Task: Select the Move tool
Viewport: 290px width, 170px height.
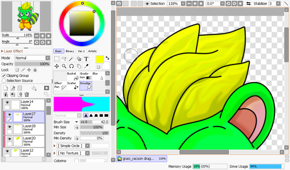Action: click(x=57, y=66)
